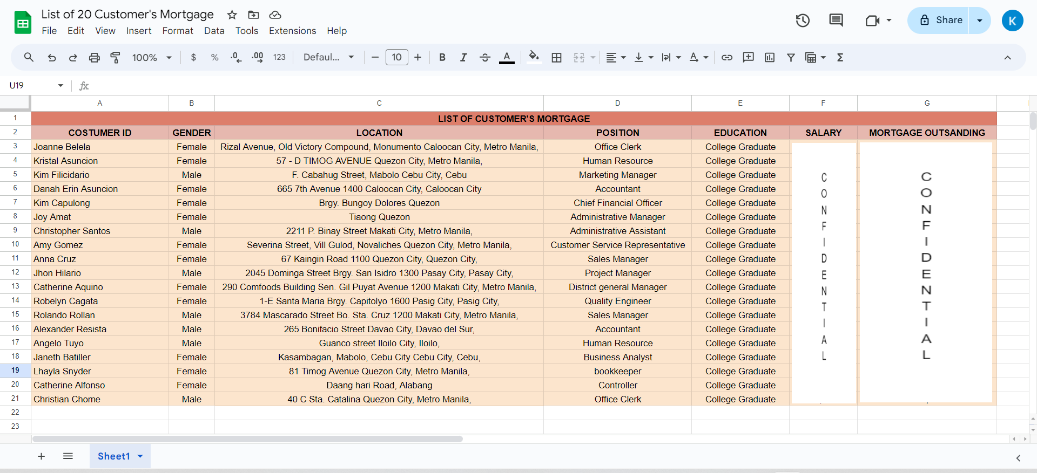Open text rotation dropdown
The height and width of the screenshot is (473, 1037).
coord(699,57)
